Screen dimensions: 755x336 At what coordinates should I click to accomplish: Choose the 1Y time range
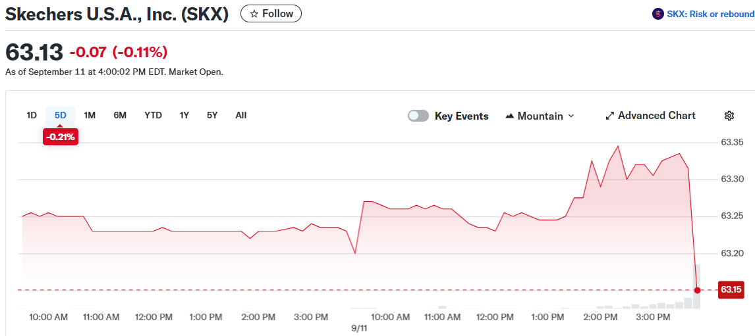tap(184, 115)
